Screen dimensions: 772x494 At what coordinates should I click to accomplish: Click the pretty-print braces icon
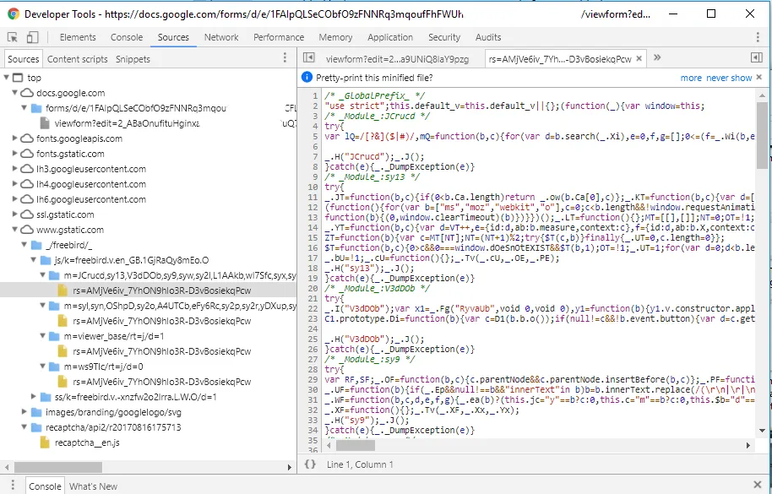coord(310,464)
